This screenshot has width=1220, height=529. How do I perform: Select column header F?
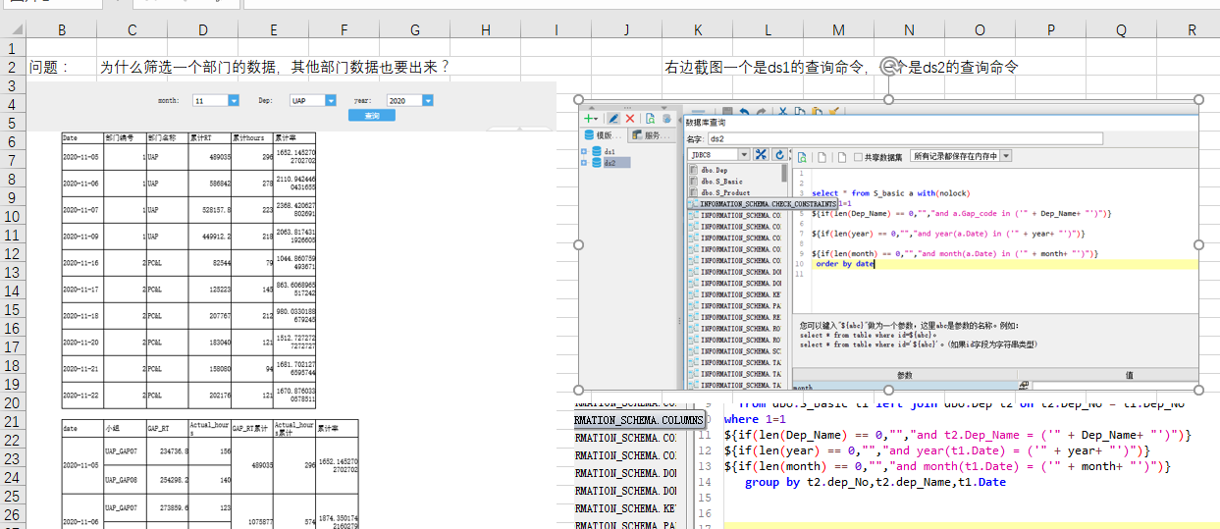click(x=345, y=30)
